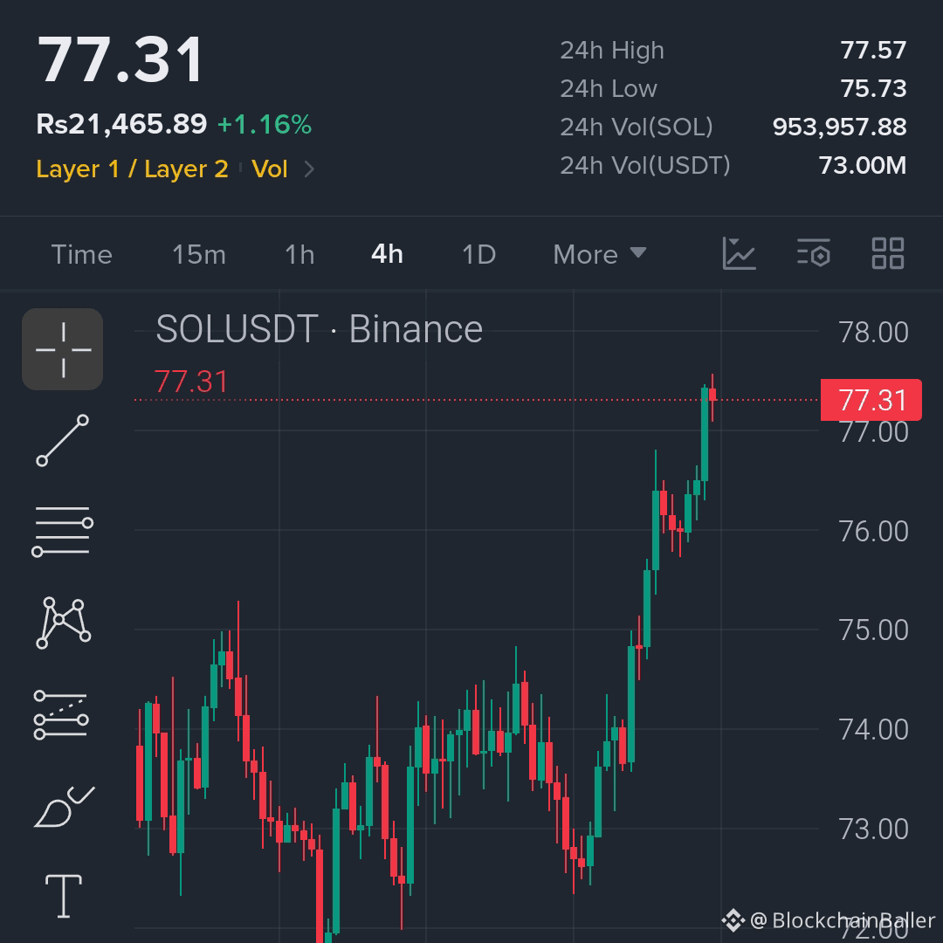Select the brush drawing tool
The width and height of the screenshot is (943, 943).
point(64,807)
